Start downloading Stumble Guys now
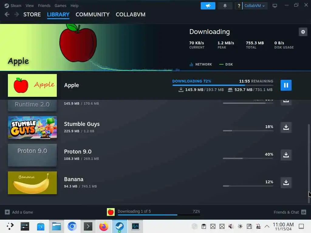This screenshot has height=233, width=311. point(286,127)
